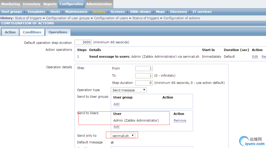The height and width of the screenshot is (148, 266).
Task: Click the Duration (sec) column header
Action: click(x=236, y=50)
